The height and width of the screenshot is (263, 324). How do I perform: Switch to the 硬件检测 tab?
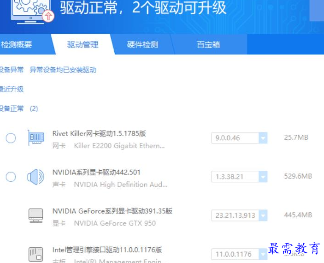(x=142, y=44)
